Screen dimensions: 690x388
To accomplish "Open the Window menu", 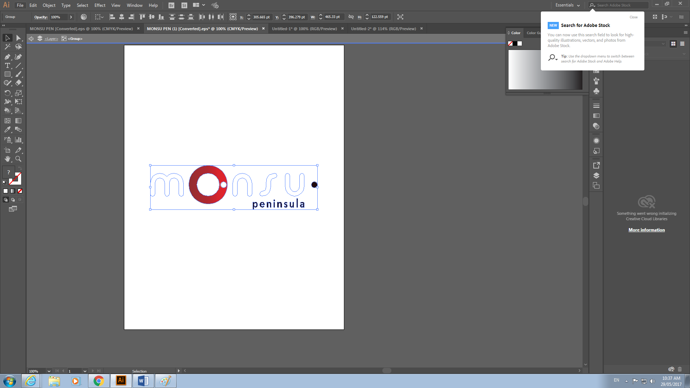I will pos(134,5).
